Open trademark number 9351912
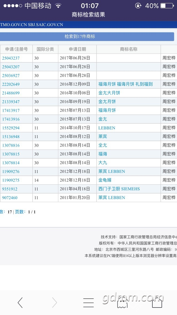 coord(10,189)
